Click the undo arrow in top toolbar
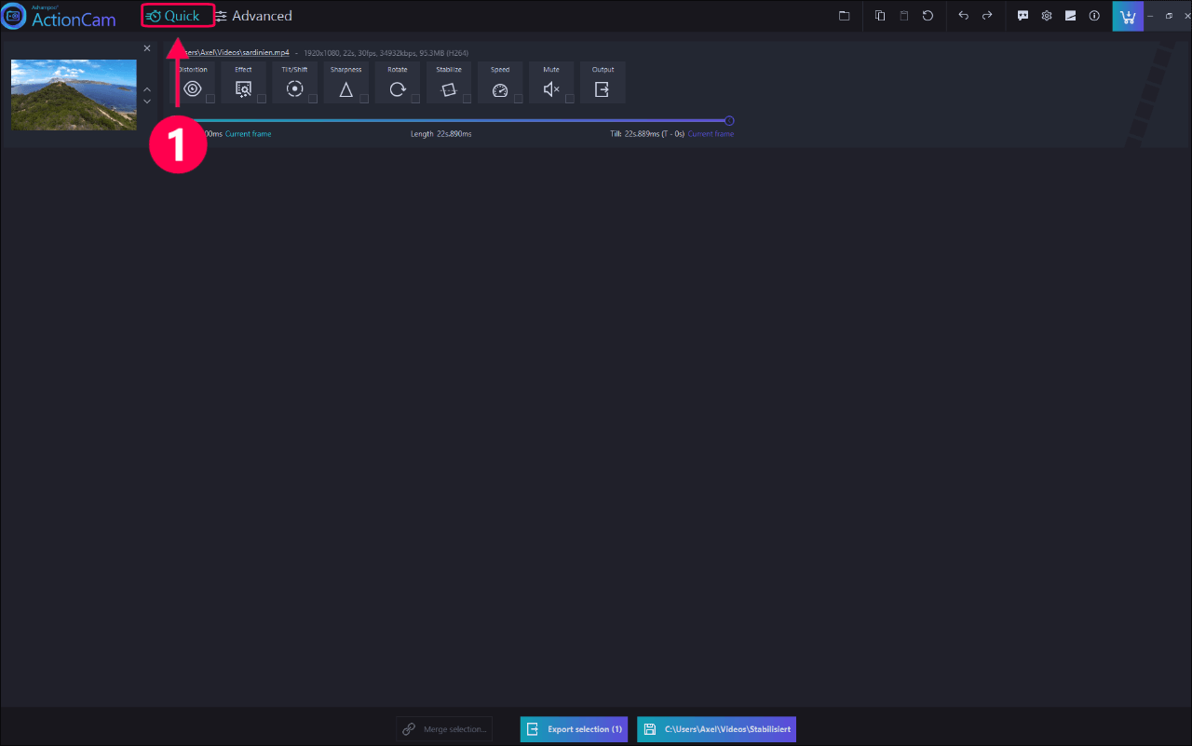The width and height of the screenshot is (1192, 746). click(963, 16)
